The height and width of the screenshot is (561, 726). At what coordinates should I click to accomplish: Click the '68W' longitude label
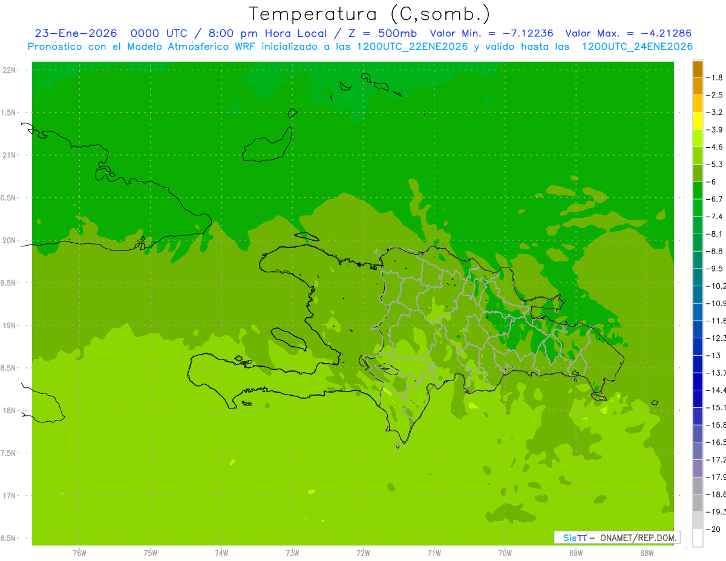click(647, 553)
